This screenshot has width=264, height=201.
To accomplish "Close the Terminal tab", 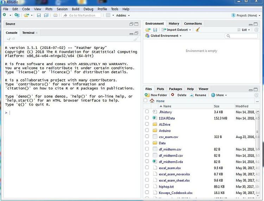I will click(37, 33).
